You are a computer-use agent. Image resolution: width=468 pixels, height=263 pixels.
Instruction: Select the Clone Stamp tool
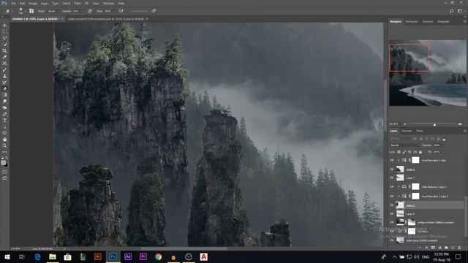click(x=4, y=76)
